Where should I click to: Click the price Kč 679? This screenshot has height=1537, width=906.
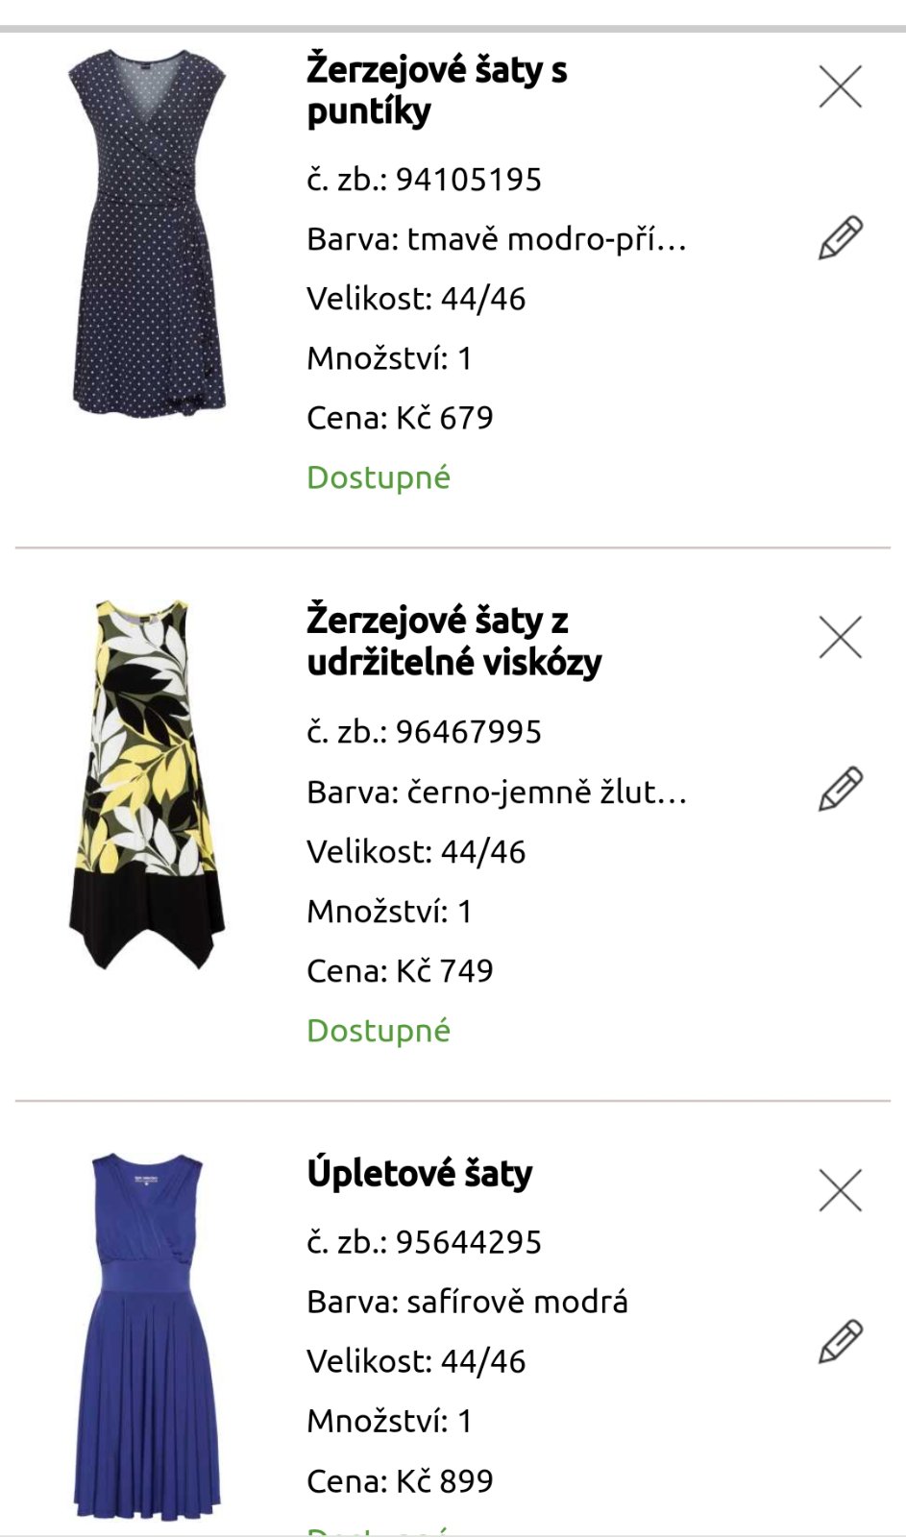coord(400,418)
